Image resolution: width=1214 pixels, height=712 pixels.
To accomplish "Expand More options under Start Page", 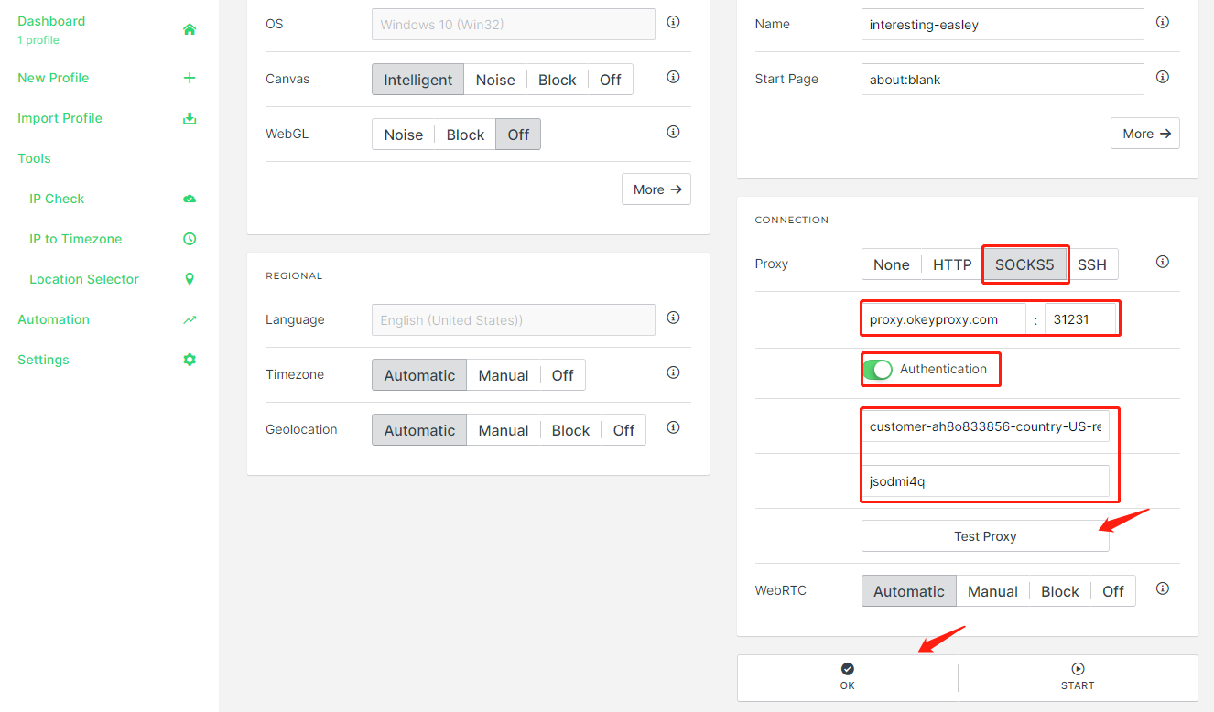I will [x=1145, y=134].
